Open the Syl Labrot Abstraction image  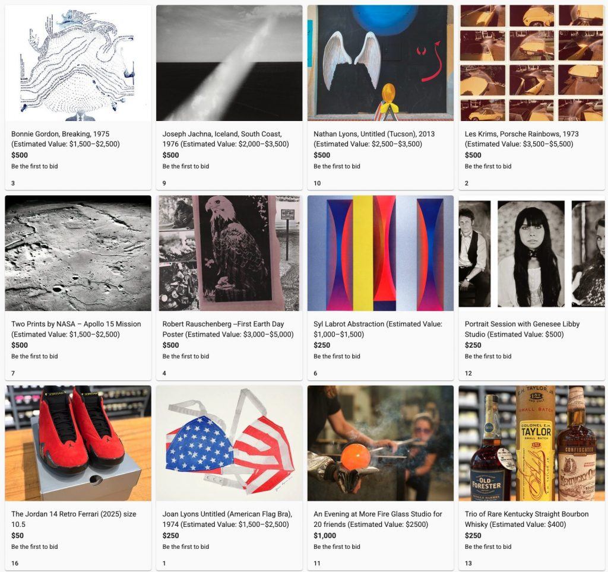coord(381,253)
